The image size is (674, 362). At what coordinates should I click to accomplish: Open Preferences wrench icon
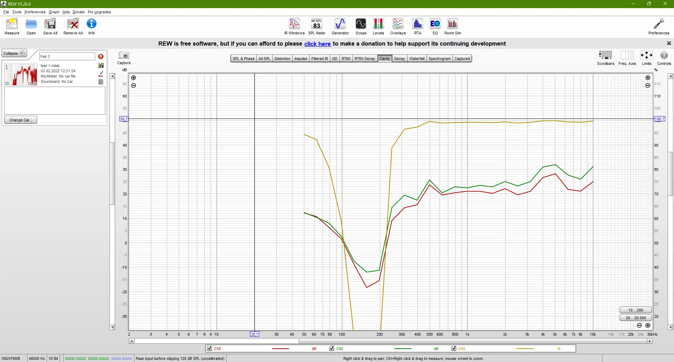659,26
